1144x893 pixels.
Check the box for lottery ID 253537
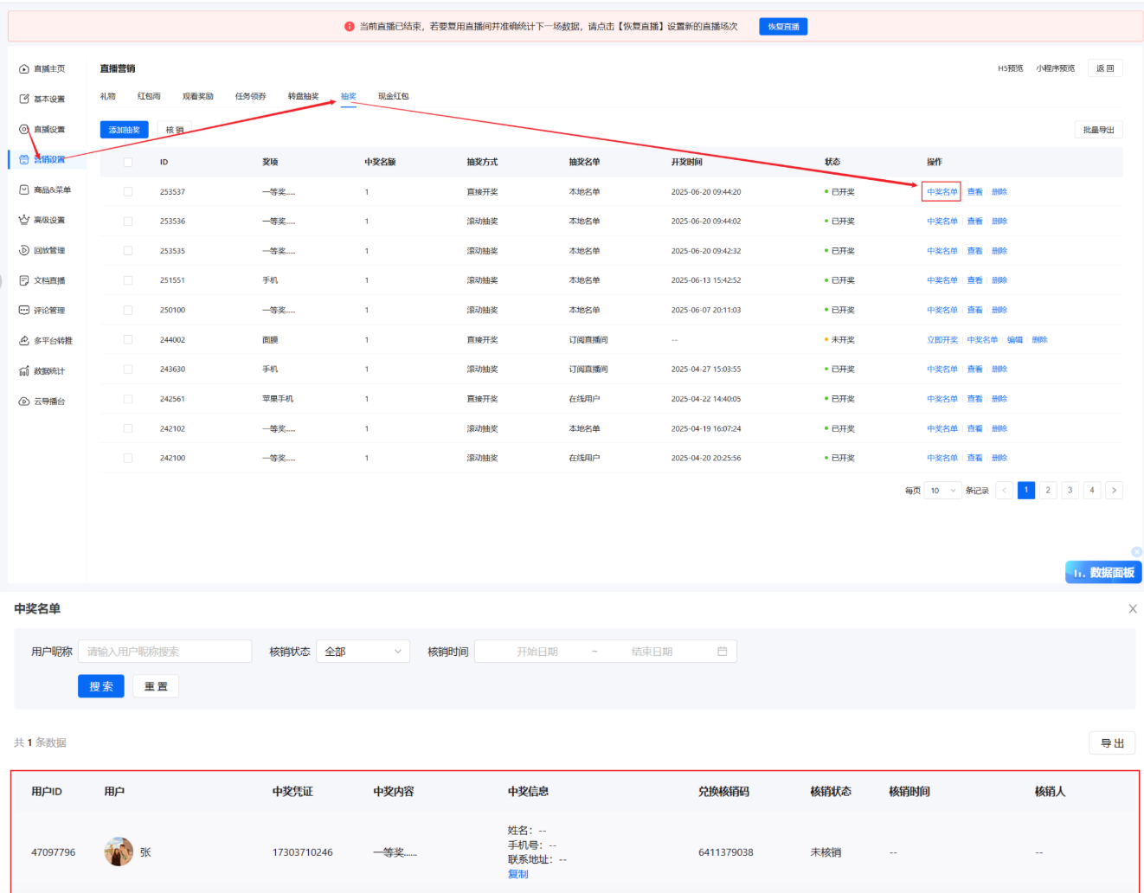click(128, 192)
